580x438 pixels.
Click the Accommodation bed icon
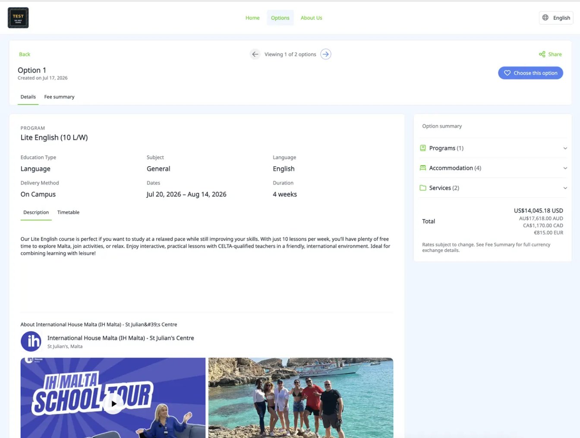point(423,168)
